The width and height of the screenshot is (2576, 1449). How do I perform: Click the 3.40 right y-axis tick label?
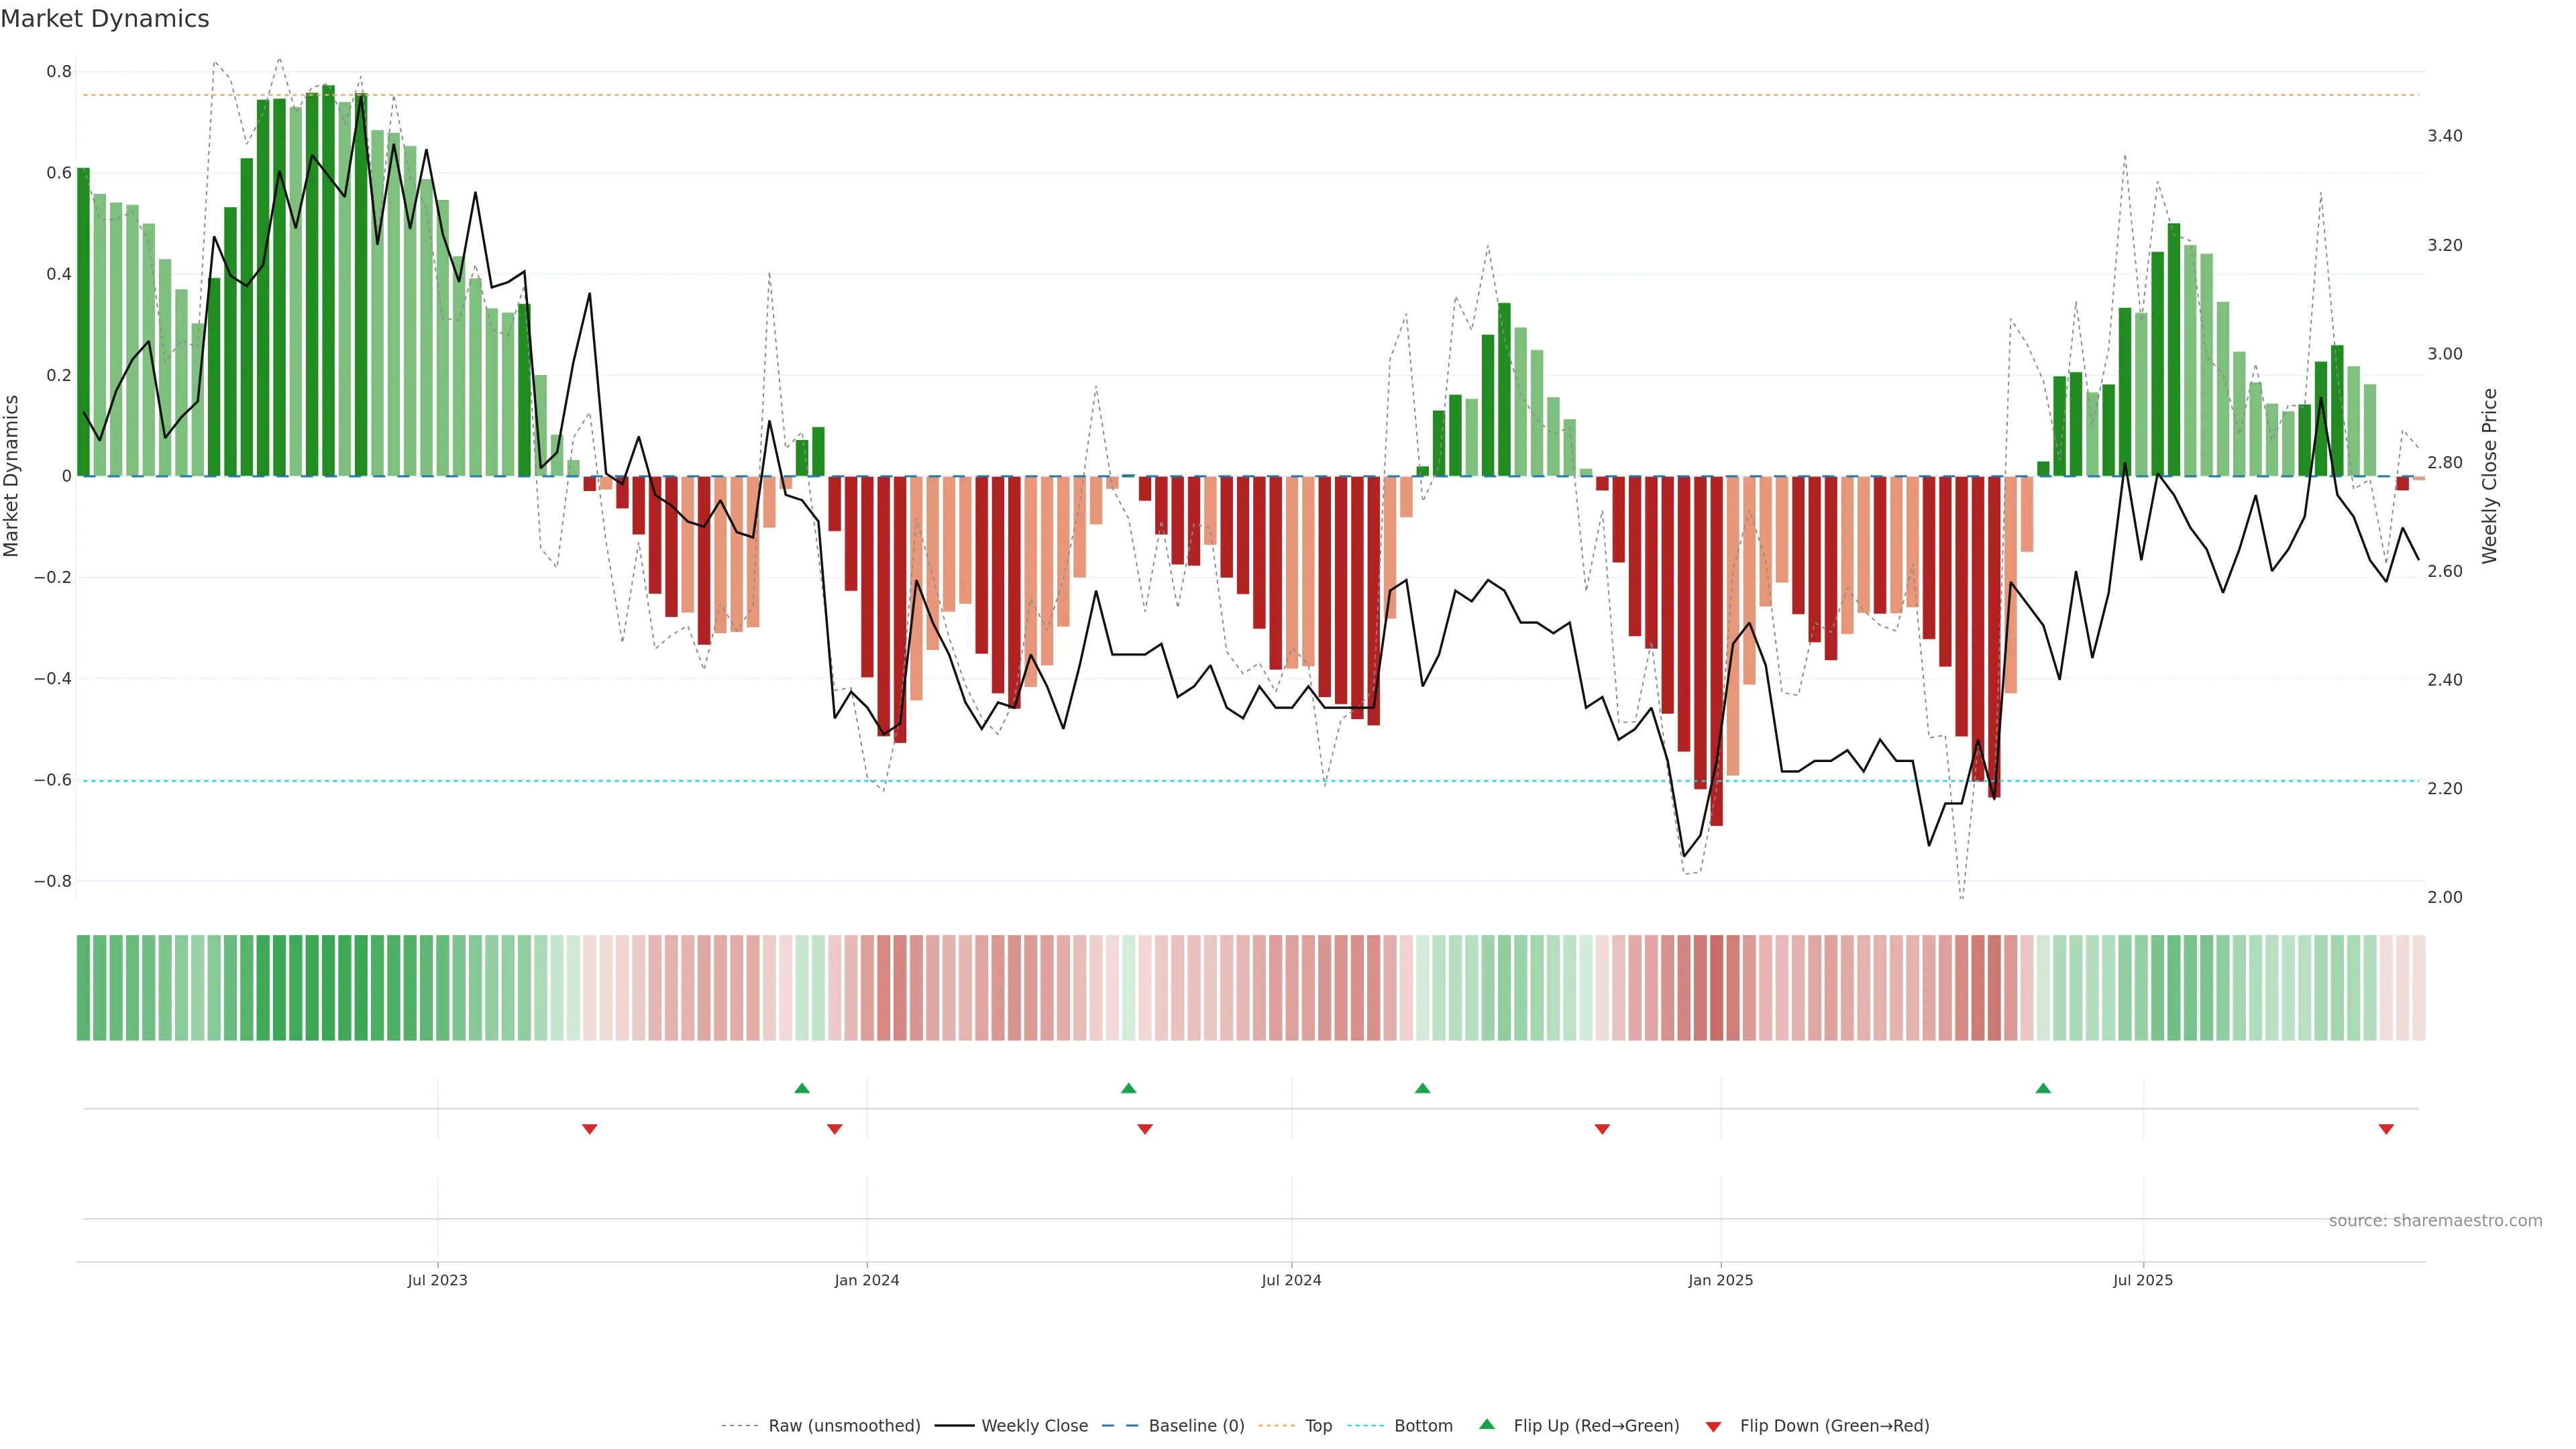2445,136
